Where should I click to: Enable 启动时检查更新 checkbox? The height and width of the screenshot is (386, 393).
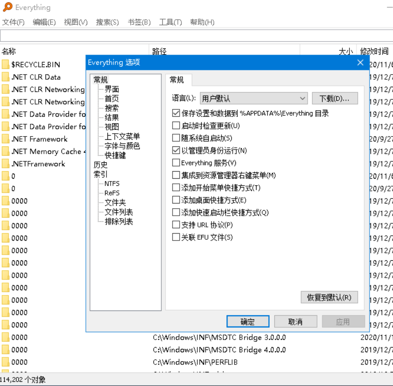[176, 126]
